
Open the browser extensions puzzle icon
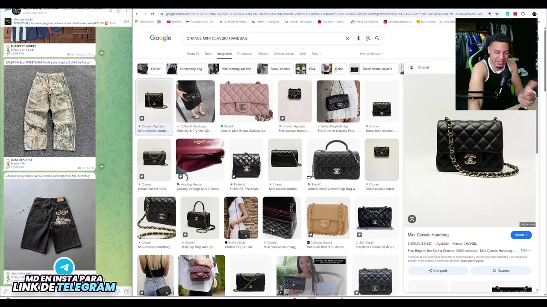(x=523, y=14)
